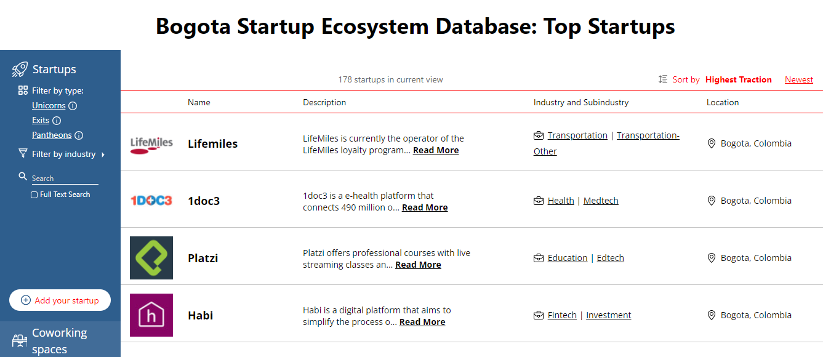The width and height of the screenshot is (823, 357).
Task: Click the Startups rocket icon
Action: click(20, 70)
